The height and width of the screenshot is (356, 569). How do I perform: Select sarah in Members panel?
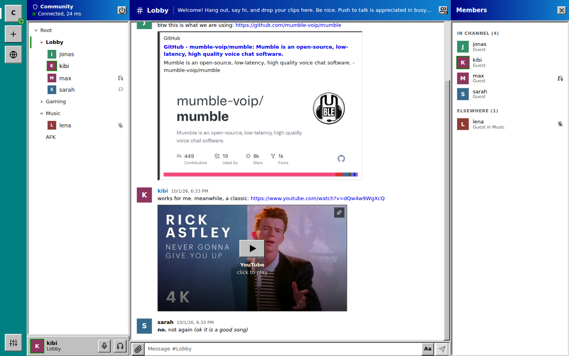pyautogui.click(x=511, y=94)
